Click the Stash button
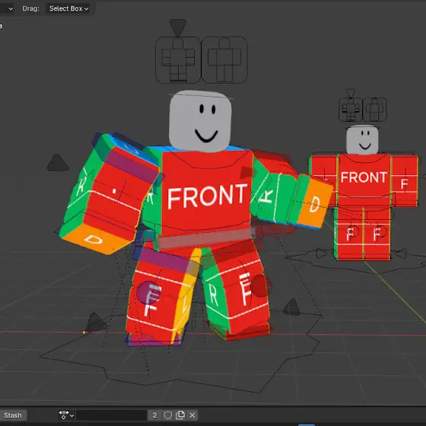Image resolution: width=426 pixels, height=426 pixels. pyautogui.click(x=13, y=415)
